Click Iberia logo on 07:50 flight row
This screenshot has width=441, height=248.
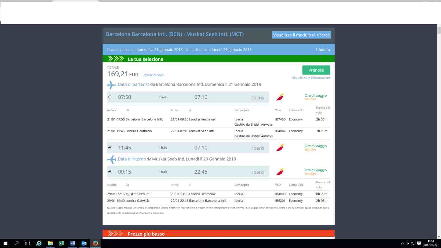tap(280, 97)
